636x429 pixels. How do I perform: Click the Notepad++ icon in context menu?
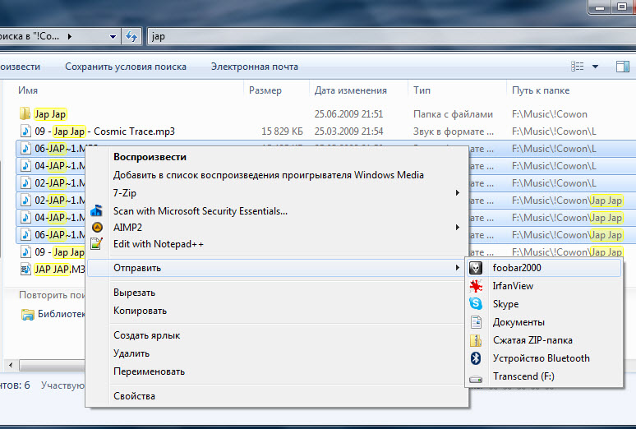[96, 243]
